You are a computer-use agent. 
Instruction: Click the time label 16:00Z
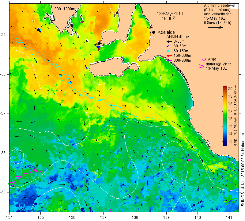[168, 18]
